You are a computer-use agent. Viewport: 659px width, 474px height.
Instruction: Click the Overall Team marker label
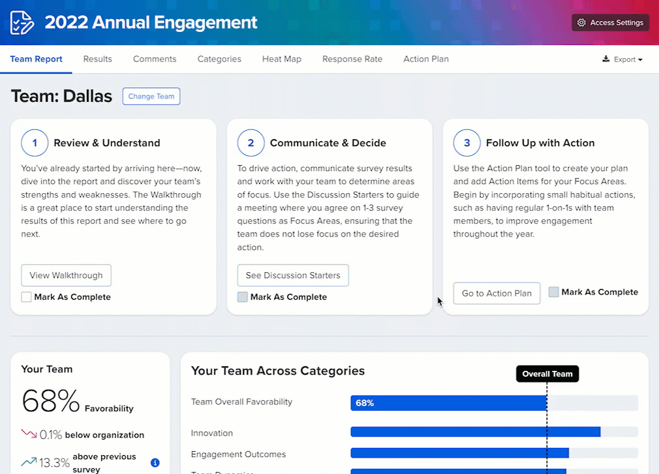click(x=547, y=374)
